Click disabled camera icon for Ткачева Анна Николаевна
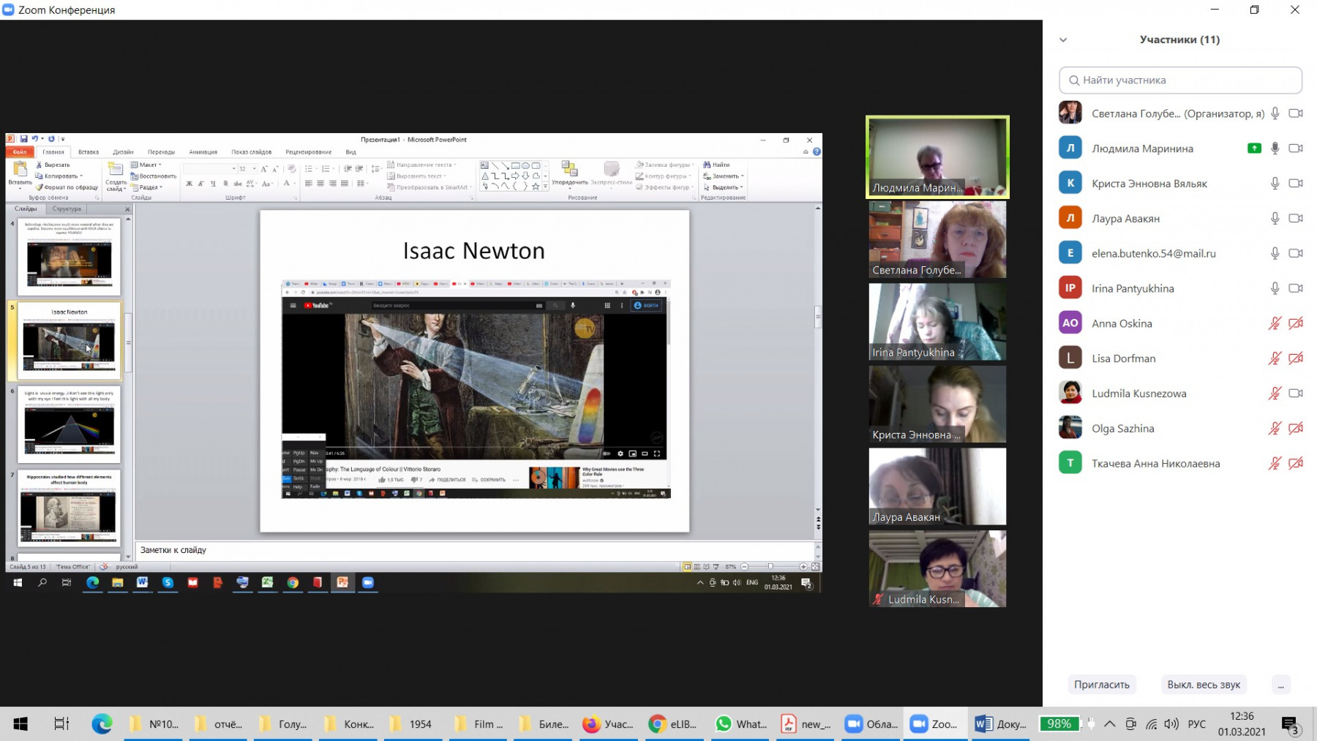1317x741 pixels. (1296, 463)
